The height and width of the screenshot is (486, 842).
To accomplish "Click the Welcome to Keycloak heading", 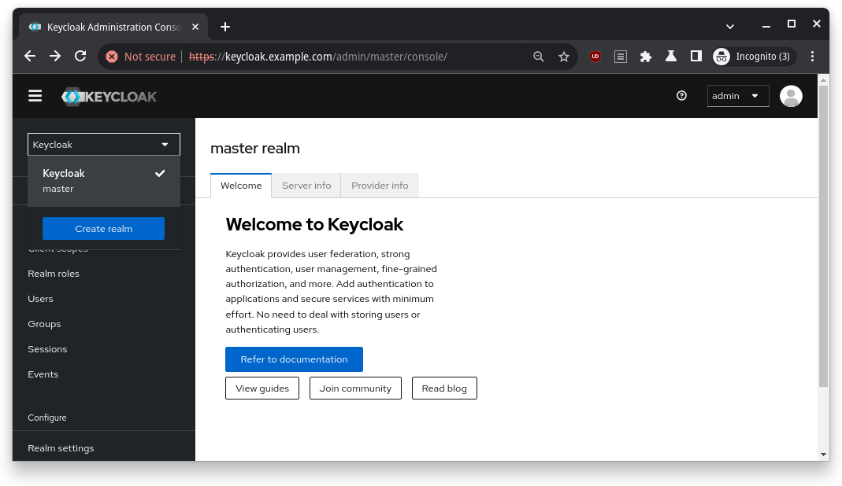I will [314, 224].
